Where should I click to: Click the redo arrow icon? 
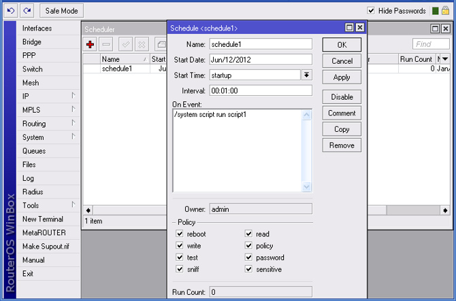coord(26,10)
